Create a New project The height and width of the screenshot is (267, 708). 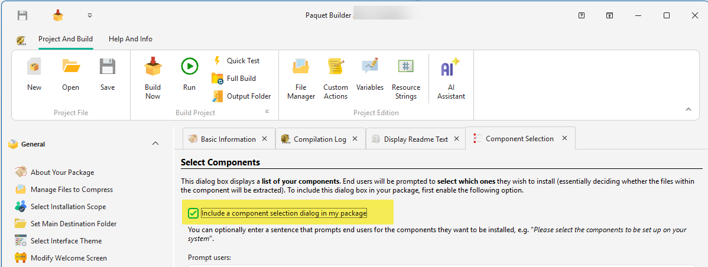(34, 74)
